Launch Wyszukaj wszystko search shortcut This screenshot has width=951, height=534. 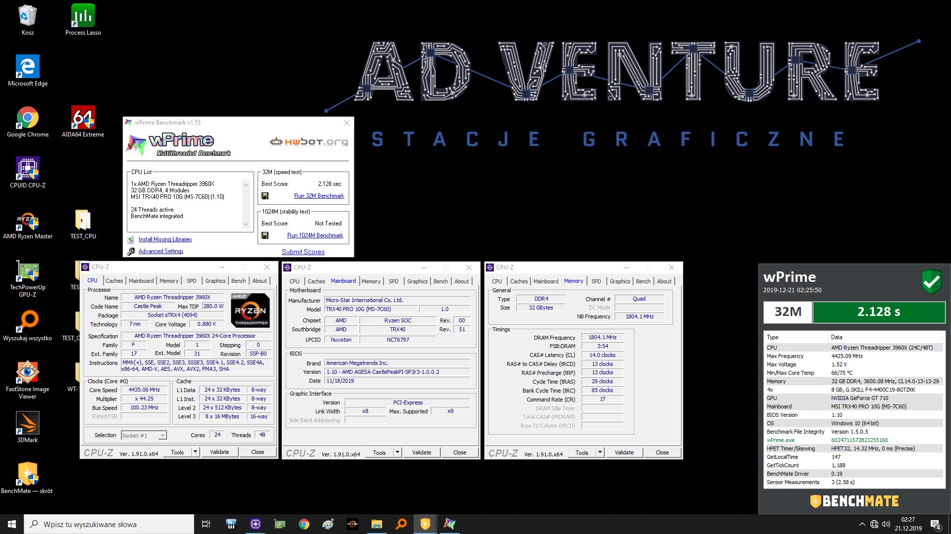(28, 325)
